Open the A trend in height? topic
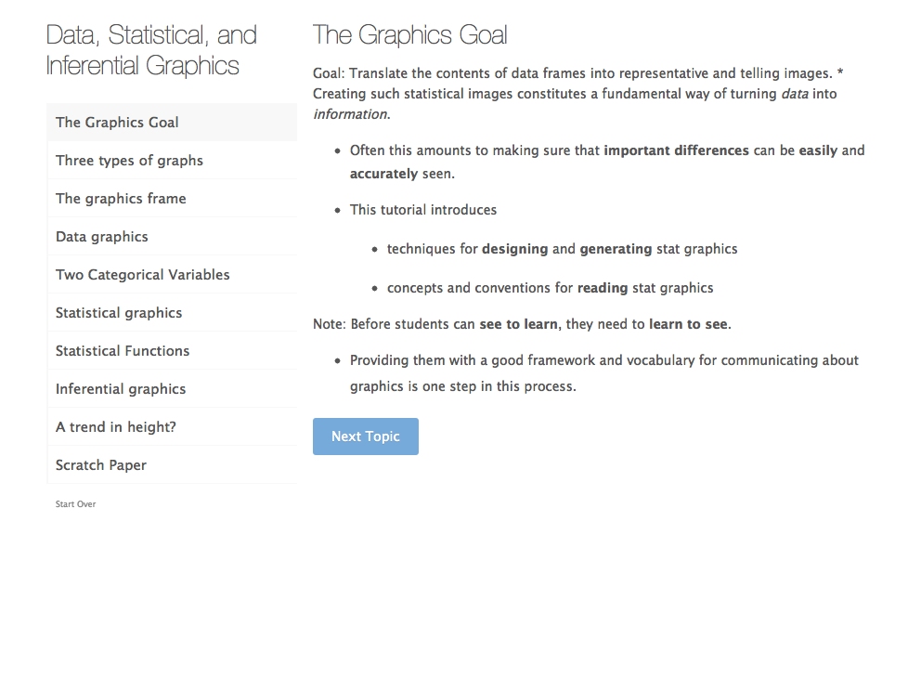The height and width of the screenshot is (691, 921). (x=116, y=427)
